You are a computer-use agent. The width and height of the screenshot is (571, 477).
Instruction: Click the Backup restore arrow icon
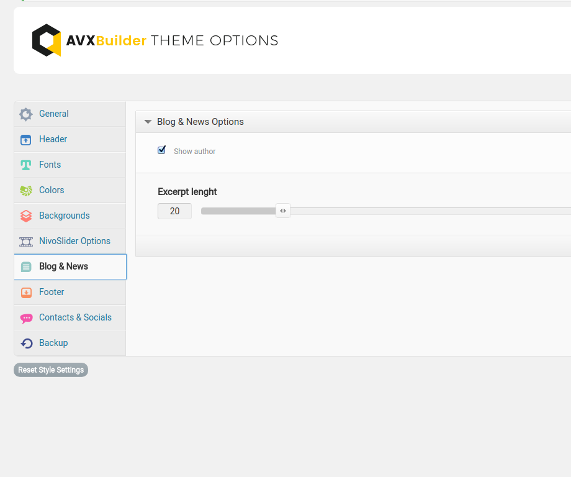[x=25, y=343]
